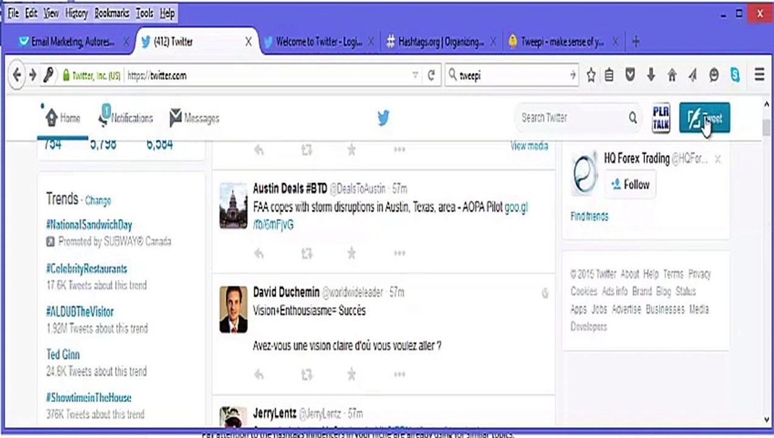Screen dimensions: 774x438
Task: Open the URL bar history dropdown
Action: point(416,75)
